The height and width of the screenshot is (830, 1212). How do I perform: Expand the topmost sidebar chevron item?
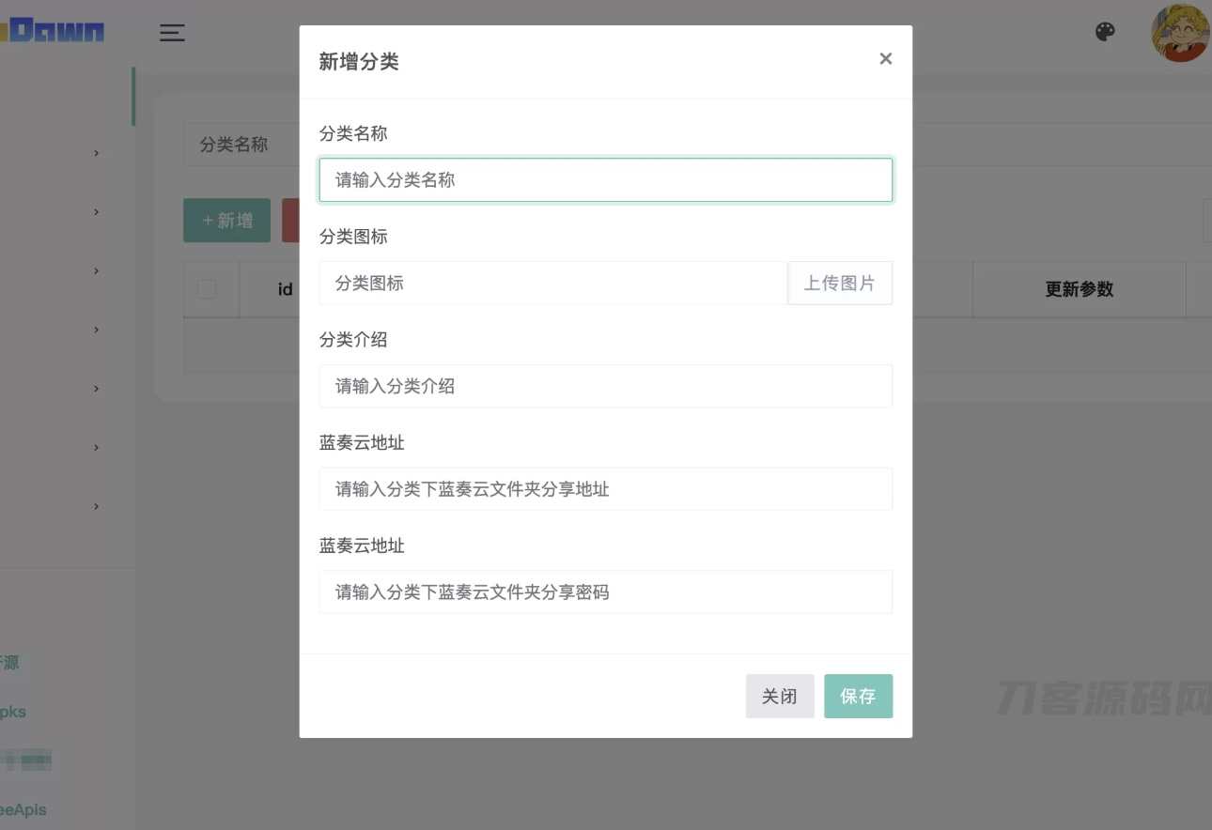click(96, 153)
